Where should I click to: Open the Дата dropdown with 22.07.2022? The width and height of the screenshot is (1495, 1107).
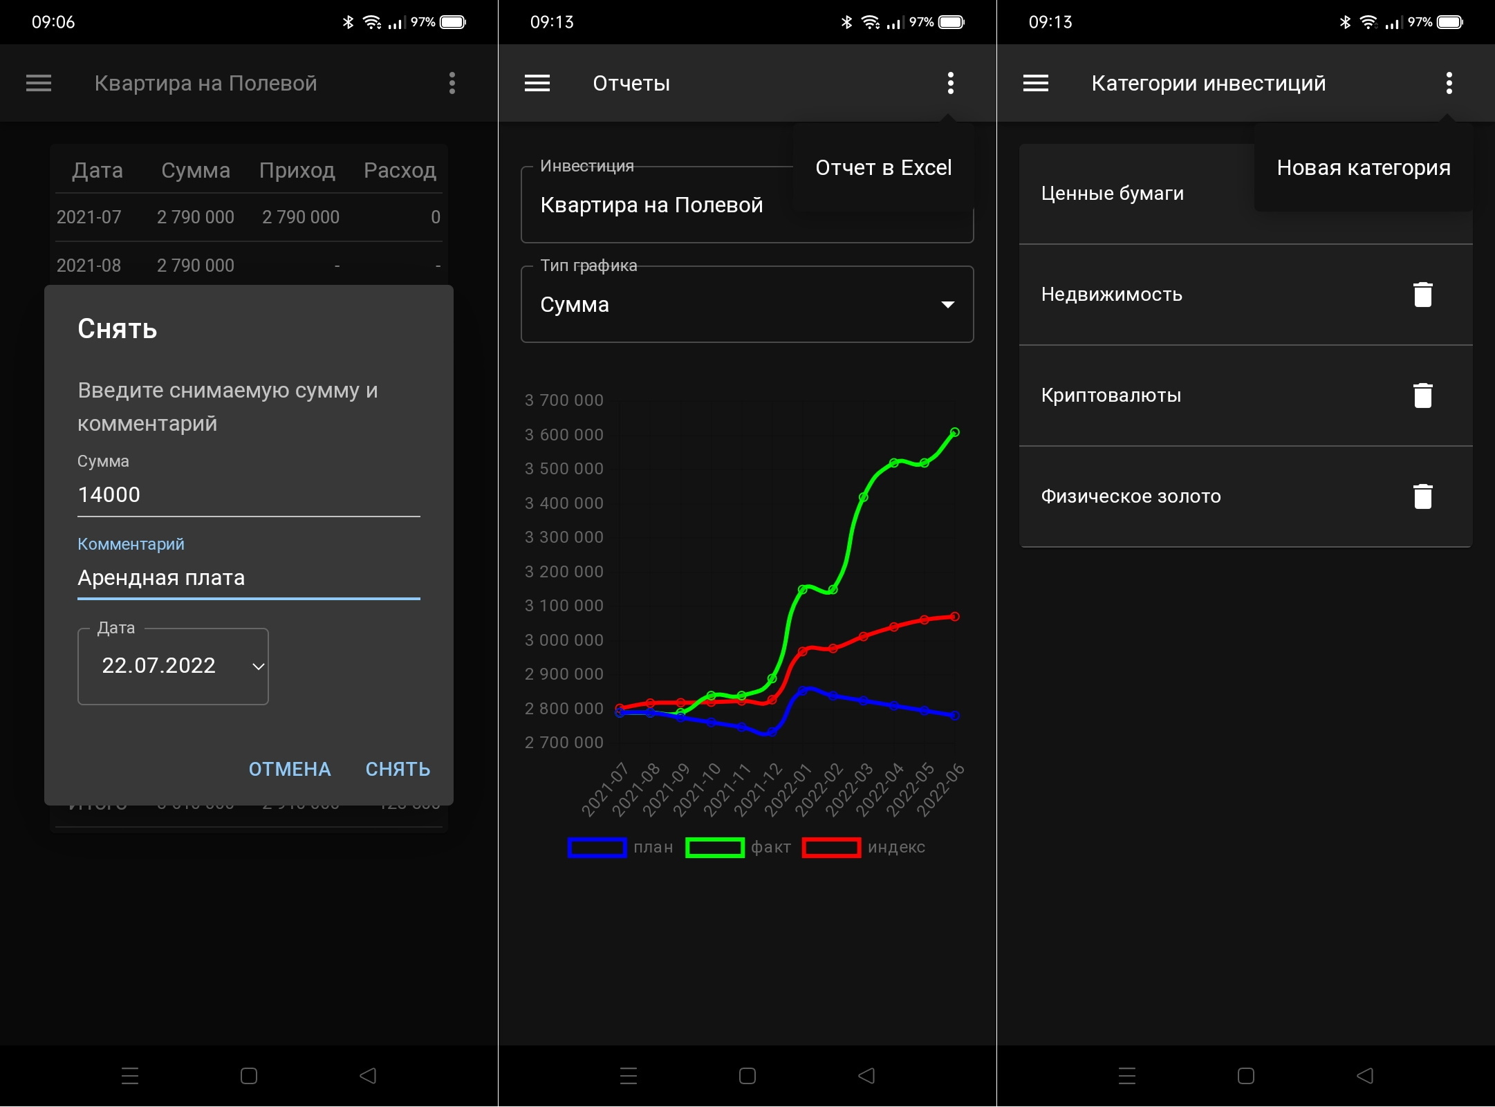[173, 666]
